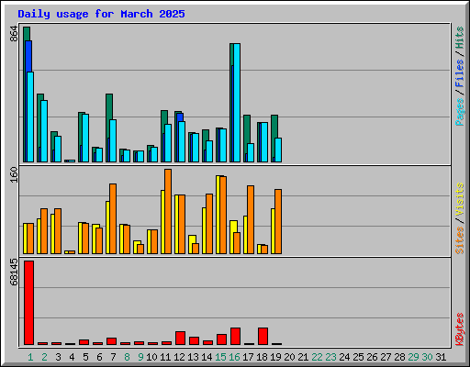Image resolution: width=470 pixels, height=367 pixels.
Task: Click the red KBytes bar for day 12
Action: pos(180,338)
